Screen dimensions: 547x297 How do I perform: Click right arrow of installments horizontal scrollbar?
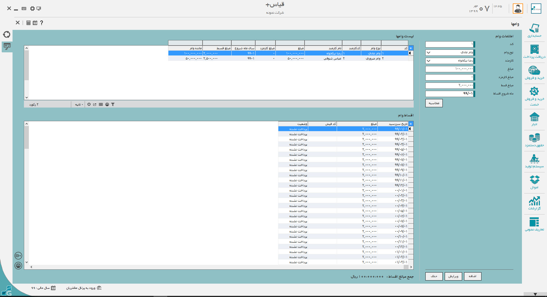411,267
